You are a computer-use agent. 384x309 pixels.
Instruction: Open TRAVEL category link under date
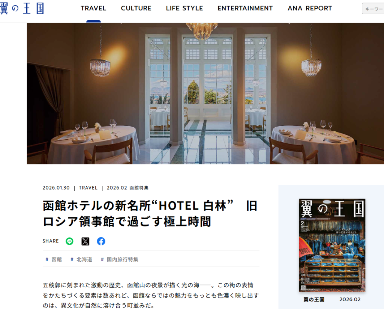point(88,188)
